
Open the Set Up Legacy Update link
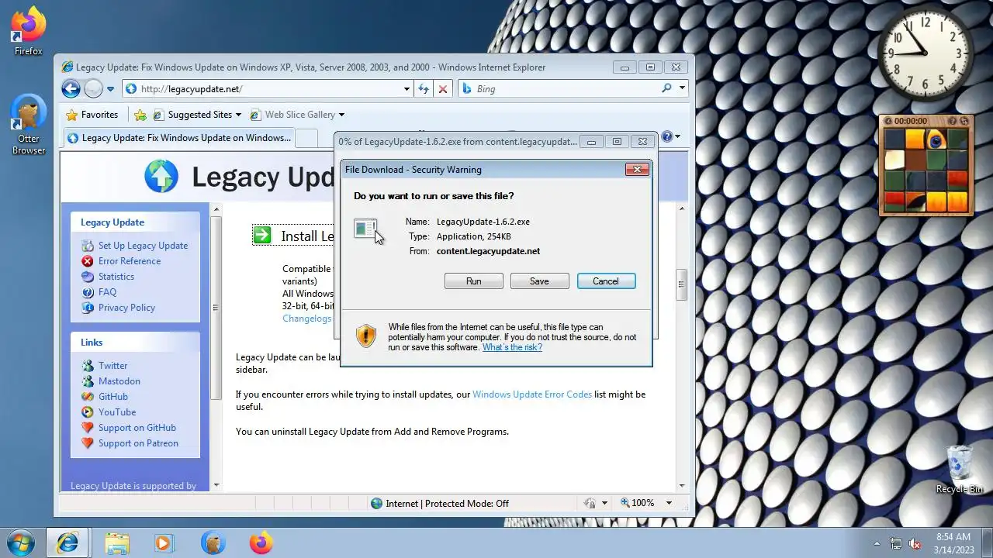[143, 246]
